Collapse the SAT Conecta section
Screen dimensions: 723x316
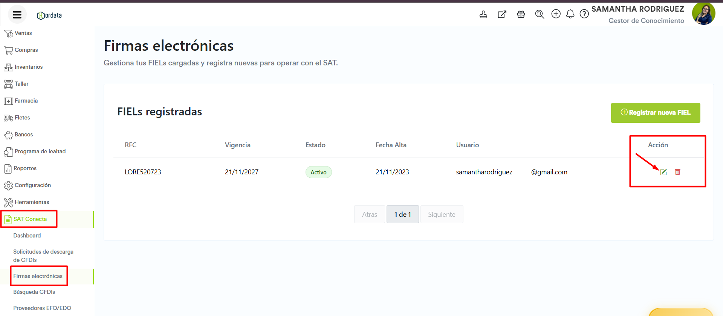pos(30,219)
